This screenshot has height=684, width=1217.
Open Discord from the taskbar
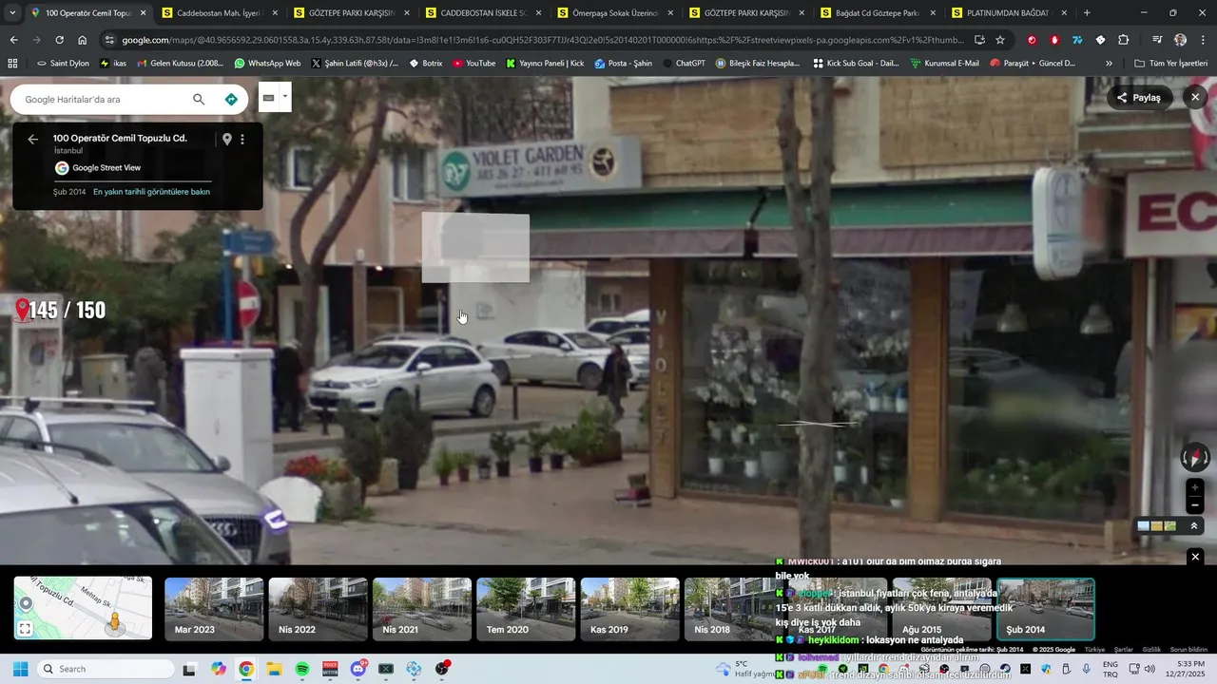coord(358,669)
